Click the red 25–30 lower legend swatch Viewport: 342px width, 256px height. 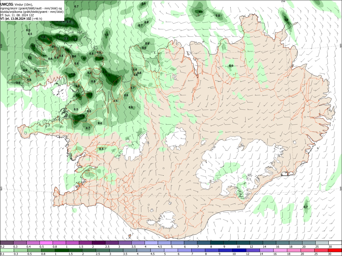click(321, 250)
